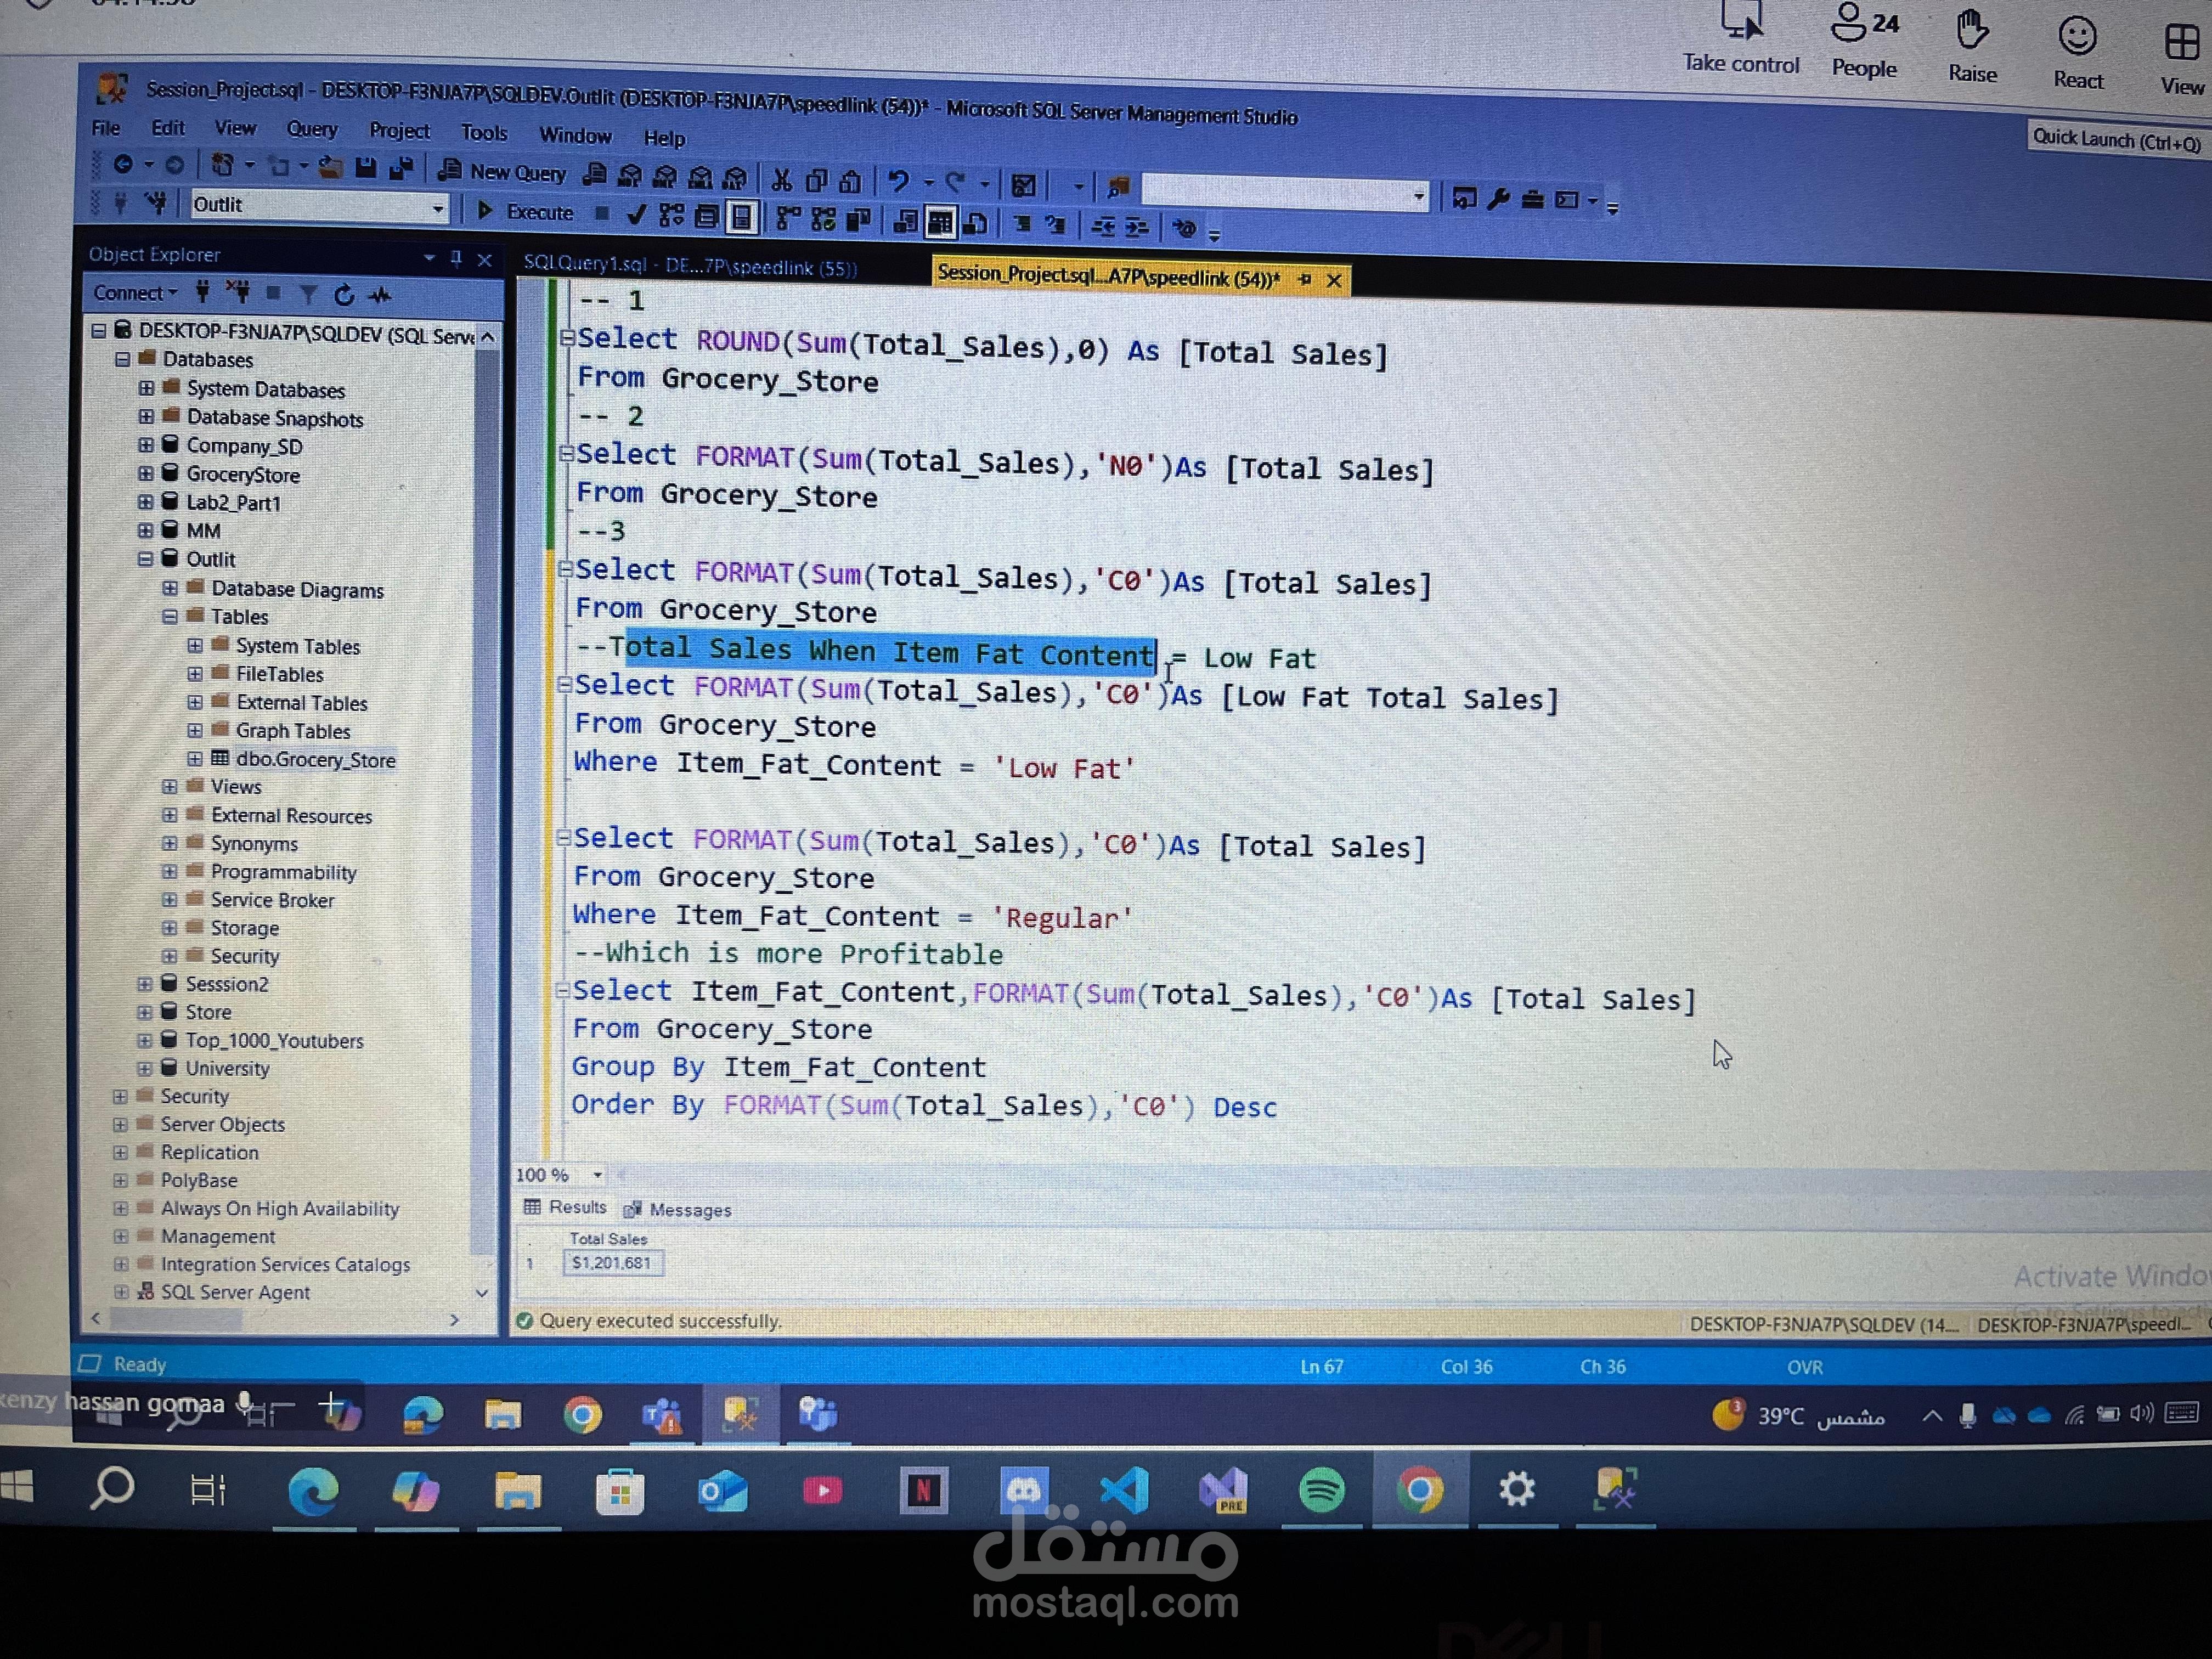Click the Comment Out Selected Lines icon

coord(1023,225)
